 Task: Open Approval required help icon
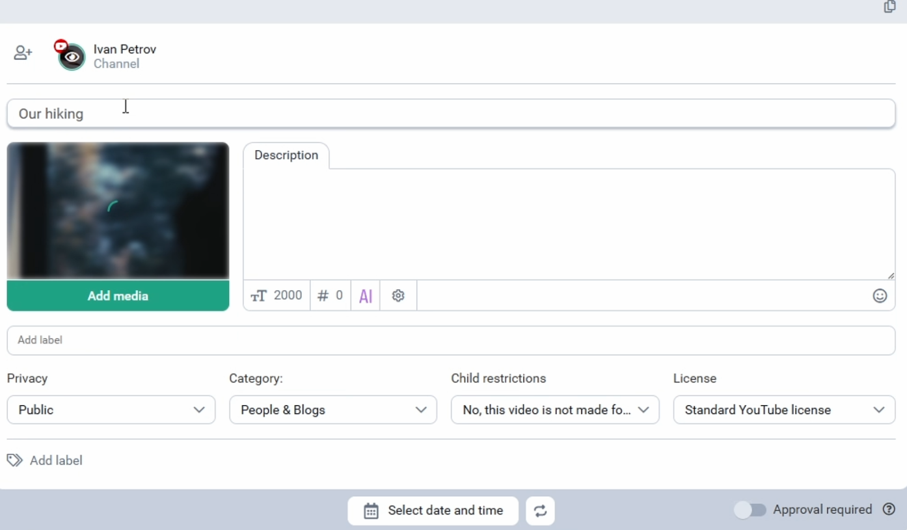click(889, 509)
